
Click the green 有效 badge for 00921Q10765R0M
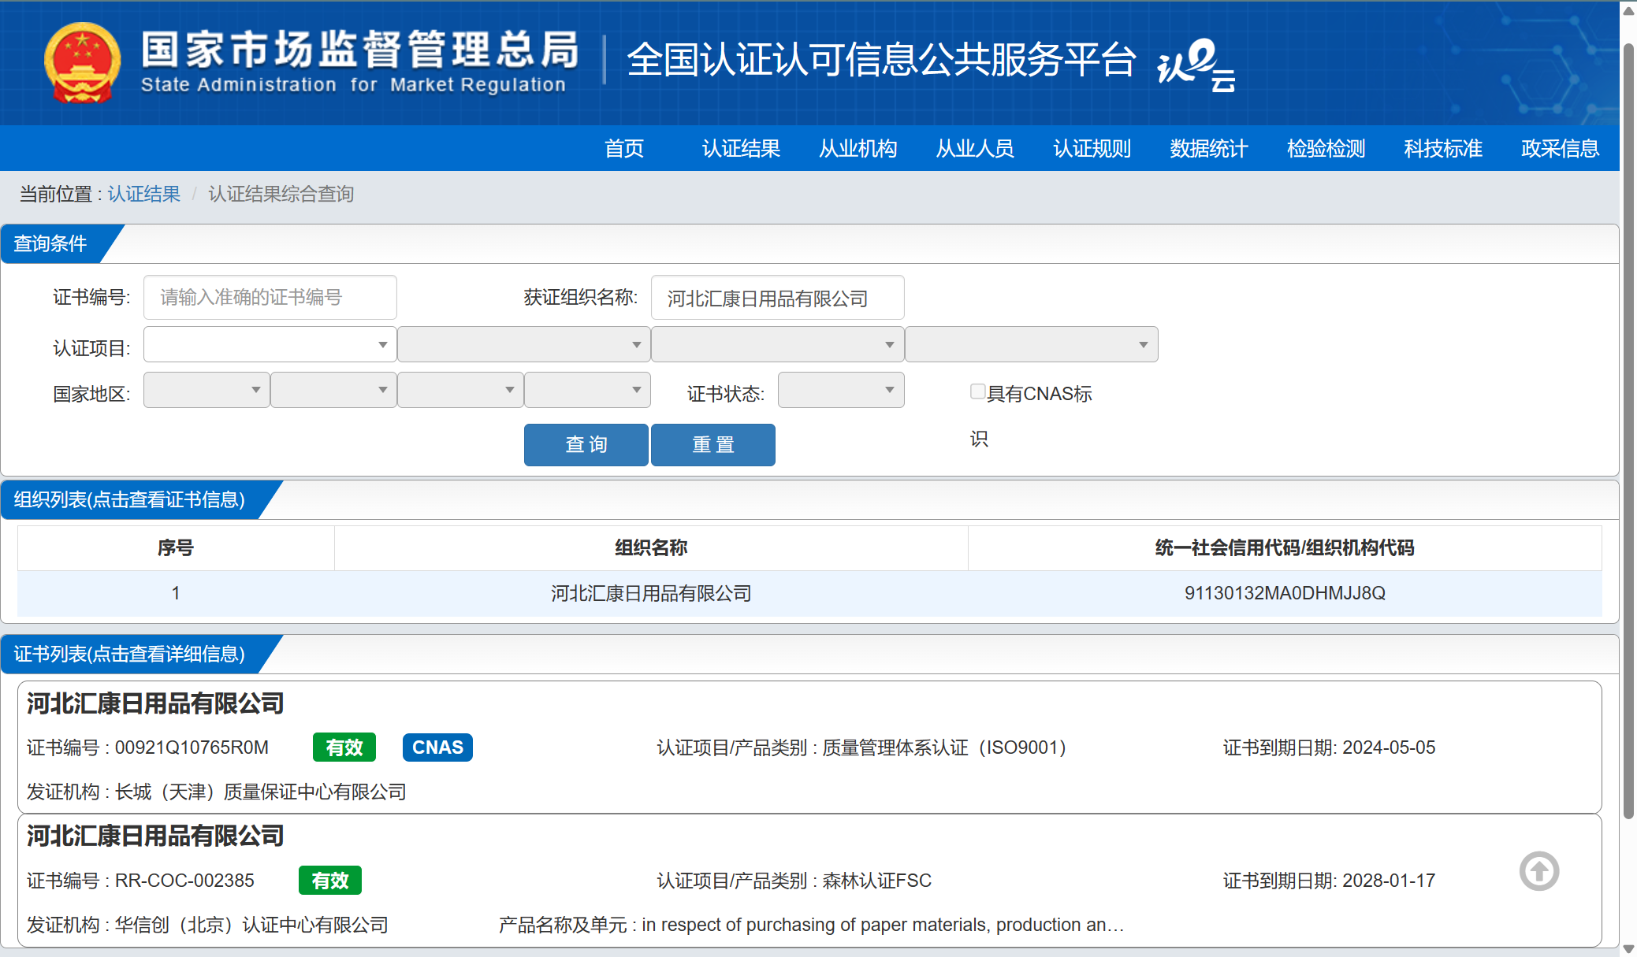coord(344,747)
